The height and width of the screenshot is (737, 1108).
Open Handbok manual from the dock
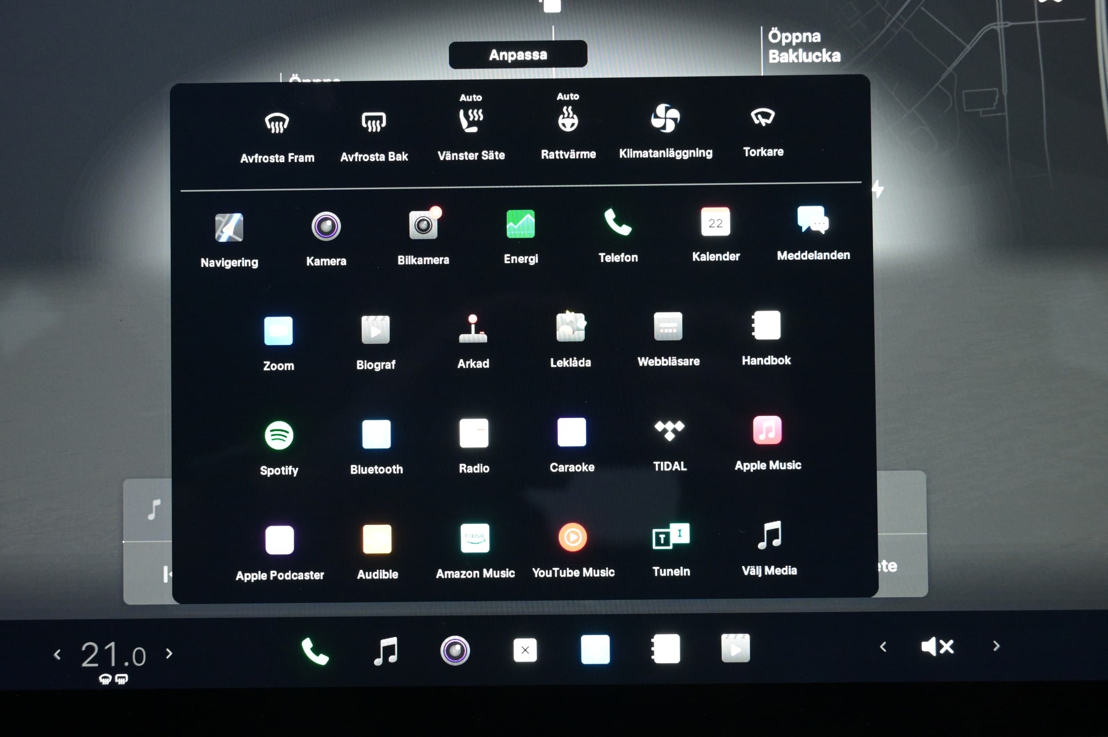point(666,649)
